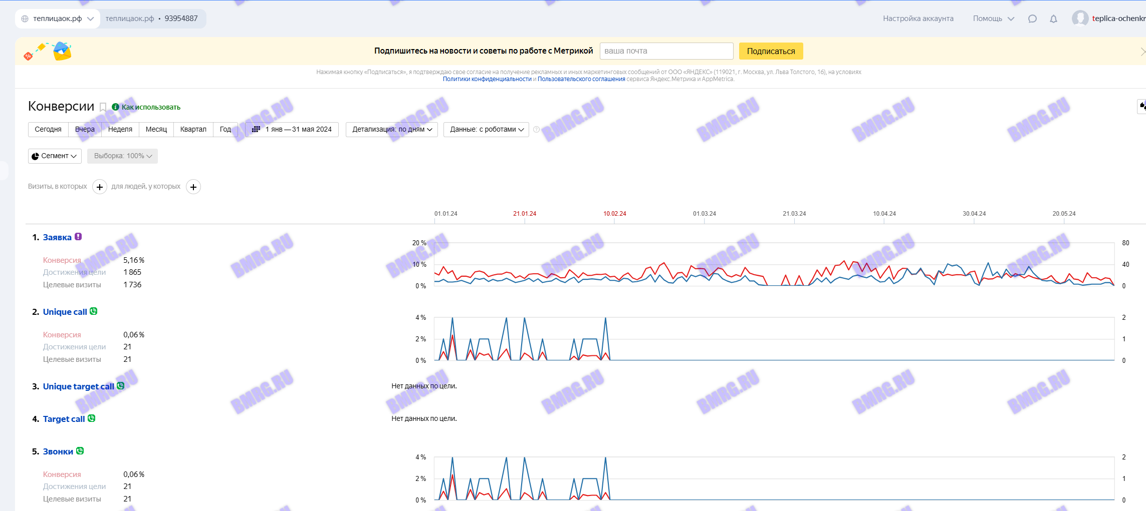Add a people condition with plus button
Viewport: 1146px width, 511px height.
[193, 187]
